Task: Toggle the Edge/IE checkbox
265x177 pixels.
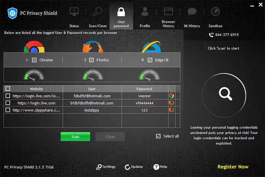Action: (150, 60)
